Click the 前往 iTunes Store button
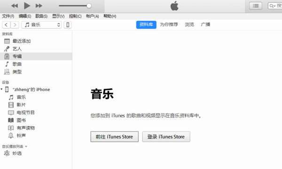The height and width of the screenshot is (169, 282). (114, 137)
